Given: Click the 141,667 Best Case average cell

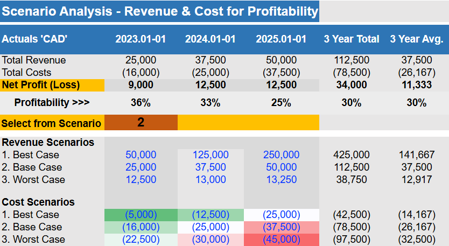Looking at the screenshot, I should click(417, 155).
